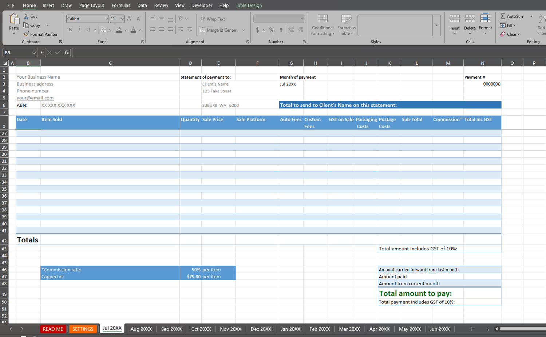Screen dimensions: 546x337
Task: Expand the AutoSum dropdown arrow
Action: click(531, 16)
